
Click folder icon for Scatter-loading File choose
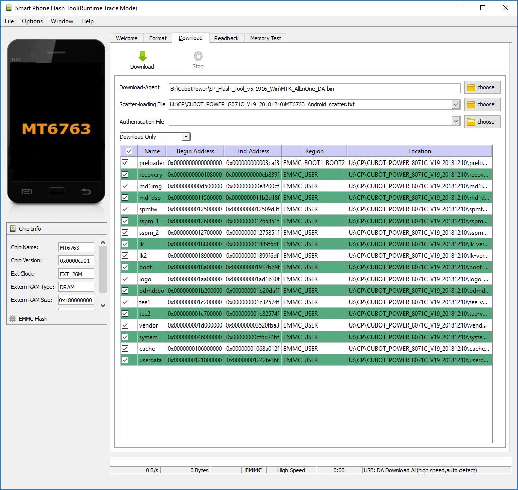(471, 105)
